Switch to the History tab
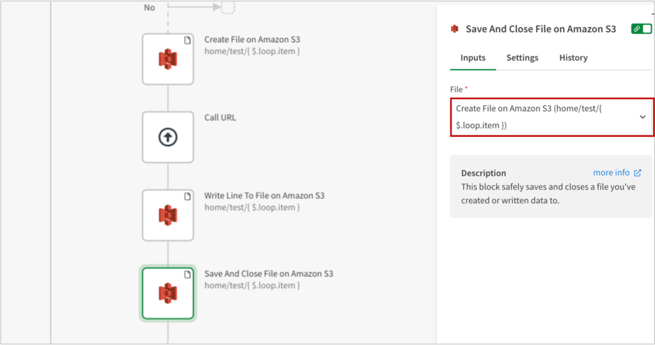The image size is (655, 345). (573, 57)
